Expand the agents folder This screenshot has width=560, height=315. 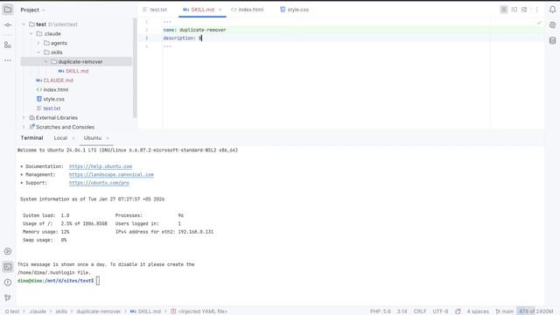38,43
